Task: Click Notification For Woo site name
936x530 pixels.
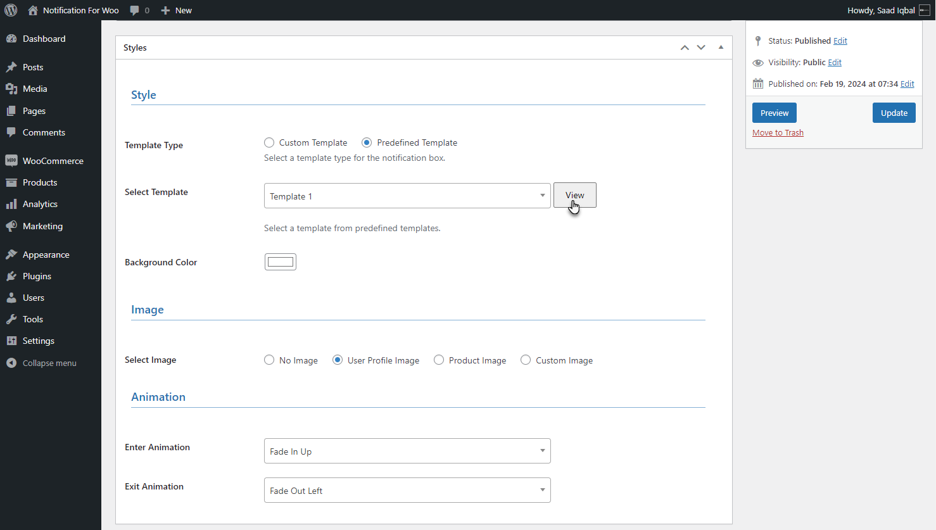Action: point(81,10)
